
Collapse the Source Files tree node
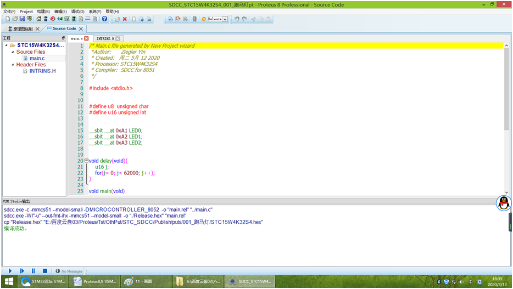[12, 52]
